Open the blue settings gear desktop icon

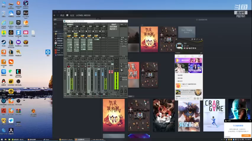coord(48,53)
